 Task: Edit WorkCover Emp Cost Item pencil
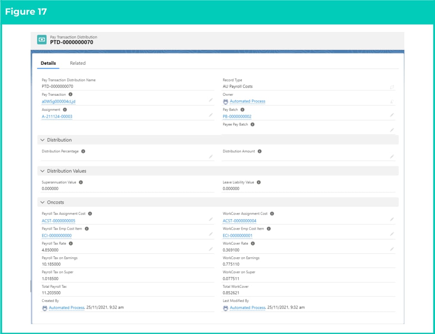[x=392, y=234]
